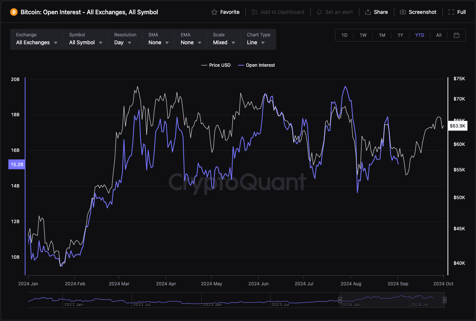The width and height of the screenshot is (476, 321).
Task: Select the 1W time range
Action: [363, 35]
